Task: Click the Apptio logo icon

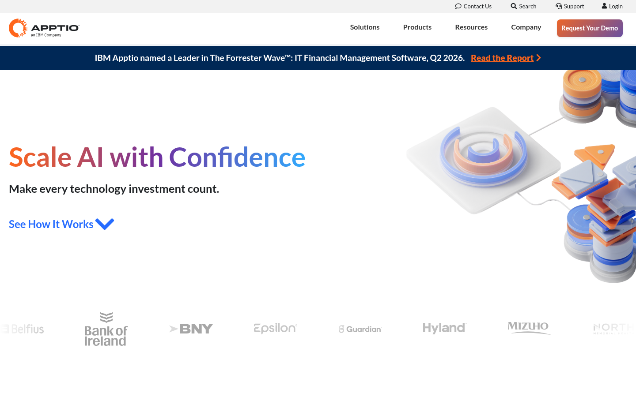Action: pos(18,28)
